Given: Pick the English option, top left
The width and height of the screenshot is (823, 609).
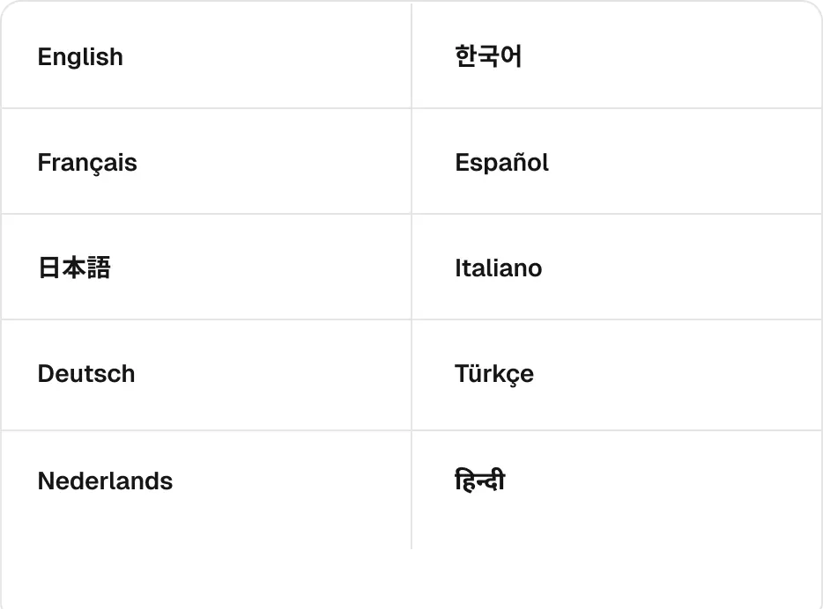Looking at the screenshot, I should [80, 57].
